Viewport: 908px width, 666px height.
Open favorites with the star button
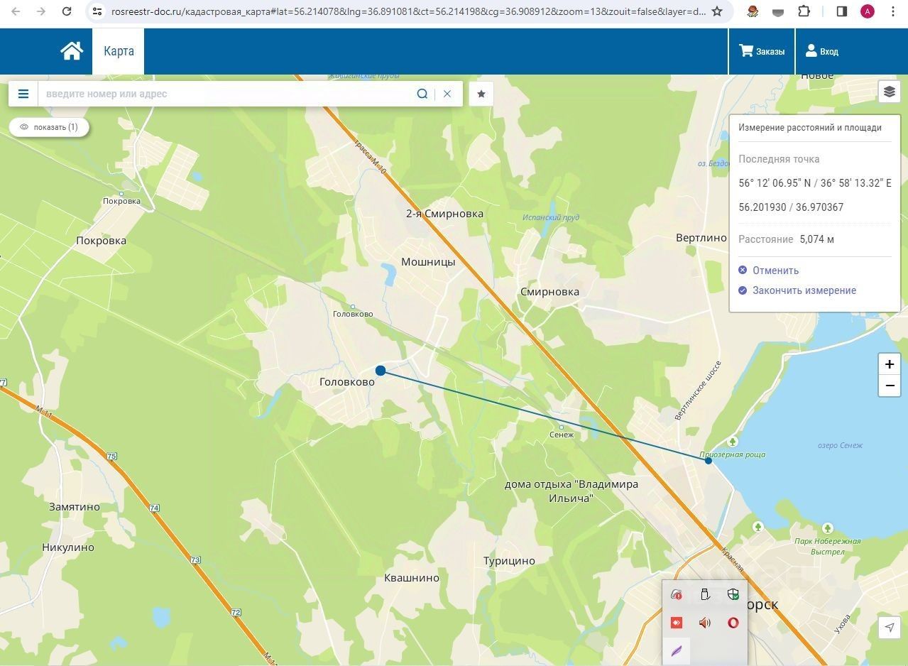coord(481,94)
